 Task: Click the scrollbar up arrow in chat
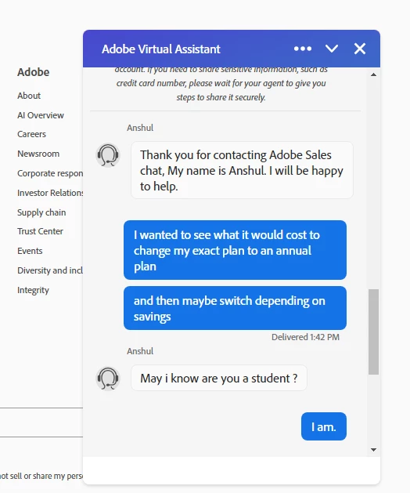coord(373,74)
